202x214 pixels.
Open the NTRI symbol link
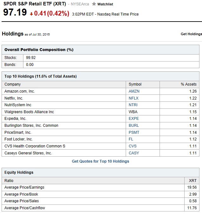click(133, 105)
